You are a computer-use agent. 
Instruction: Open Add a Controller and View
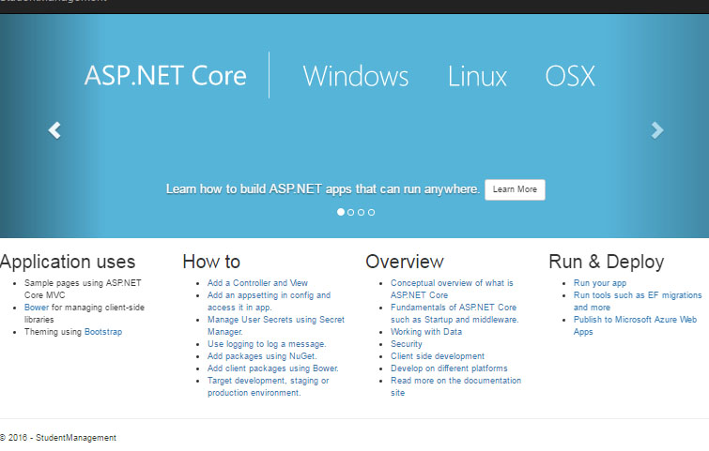[257, 283]
